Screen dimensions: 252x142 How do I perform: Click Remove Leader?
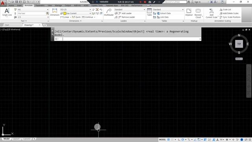tap(127, 17)
